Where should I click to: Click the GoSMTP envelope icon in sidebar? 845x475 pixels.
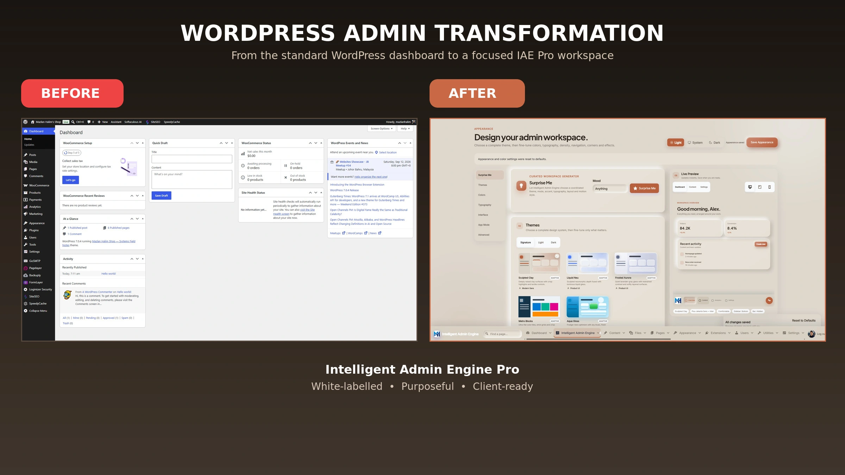pyautogui.click(x=25, y=261)
